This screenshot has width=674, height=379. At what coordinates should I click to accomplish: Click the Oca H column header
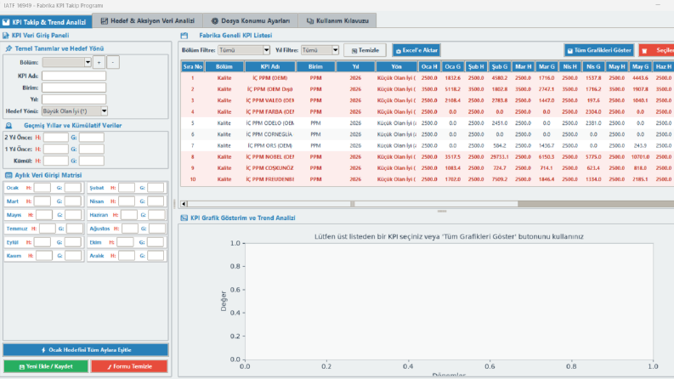click(429, 66)
